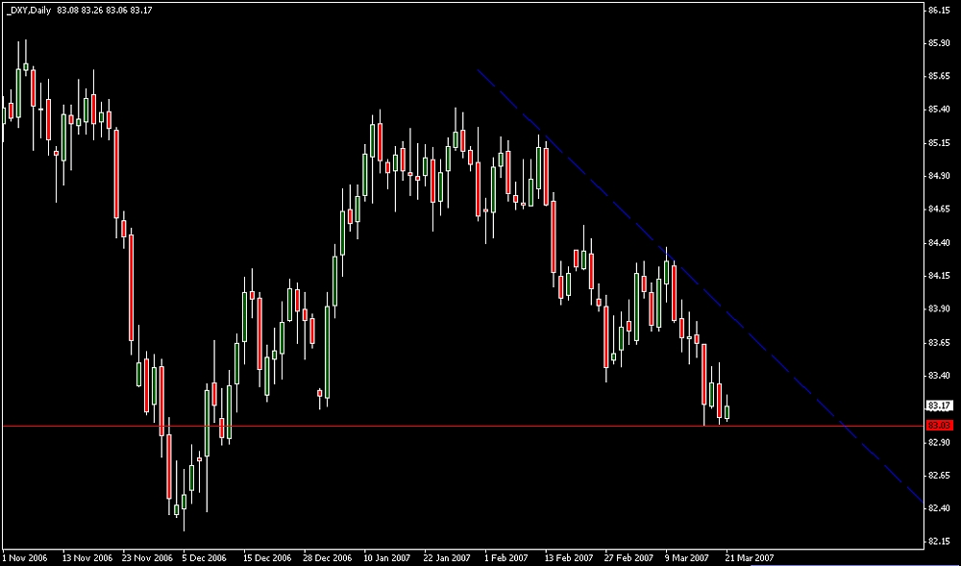Click the 86.15 label on price axis
The height and width of the screenshot is (566, 961).
pos(939,11)
